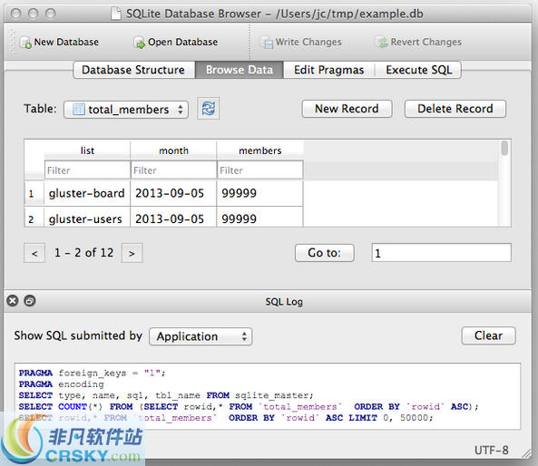This screenshot has height=466, width=538.
Task: Select the 99999 cell in row 2
Action: [x=260, y=218]
